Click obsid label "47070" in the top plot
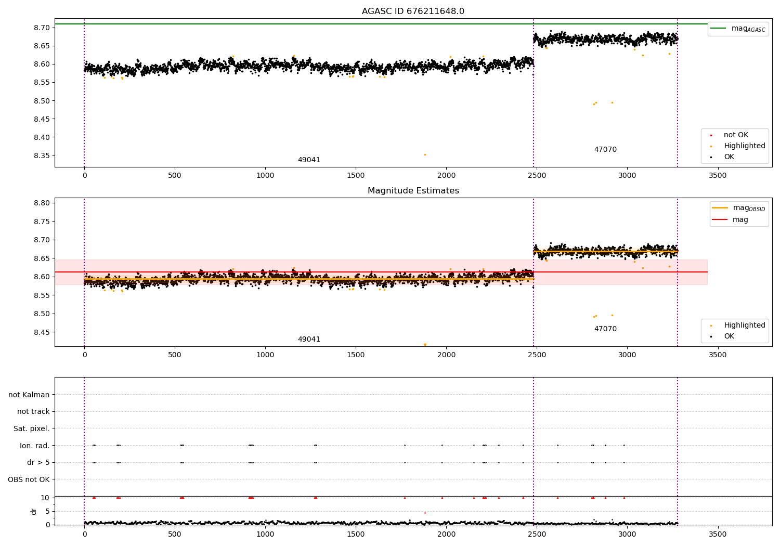Screen dimensions: 780x546 click(605, 150)
